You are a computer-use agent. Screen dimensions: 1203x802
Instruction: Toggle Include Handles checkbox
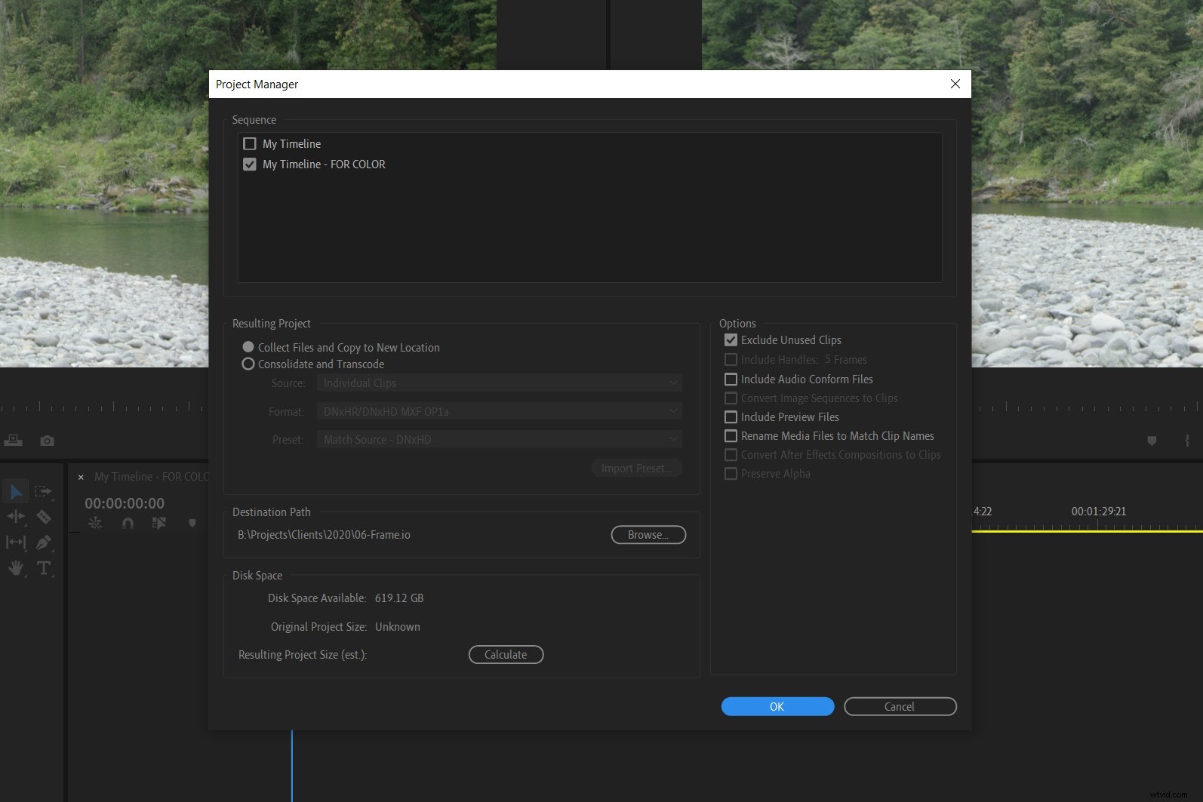point(731,360)
